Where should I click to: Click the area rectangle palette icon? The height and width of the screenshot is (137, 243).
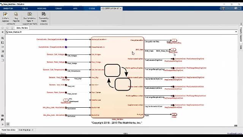pyautogui.click(x=3, y=60)
